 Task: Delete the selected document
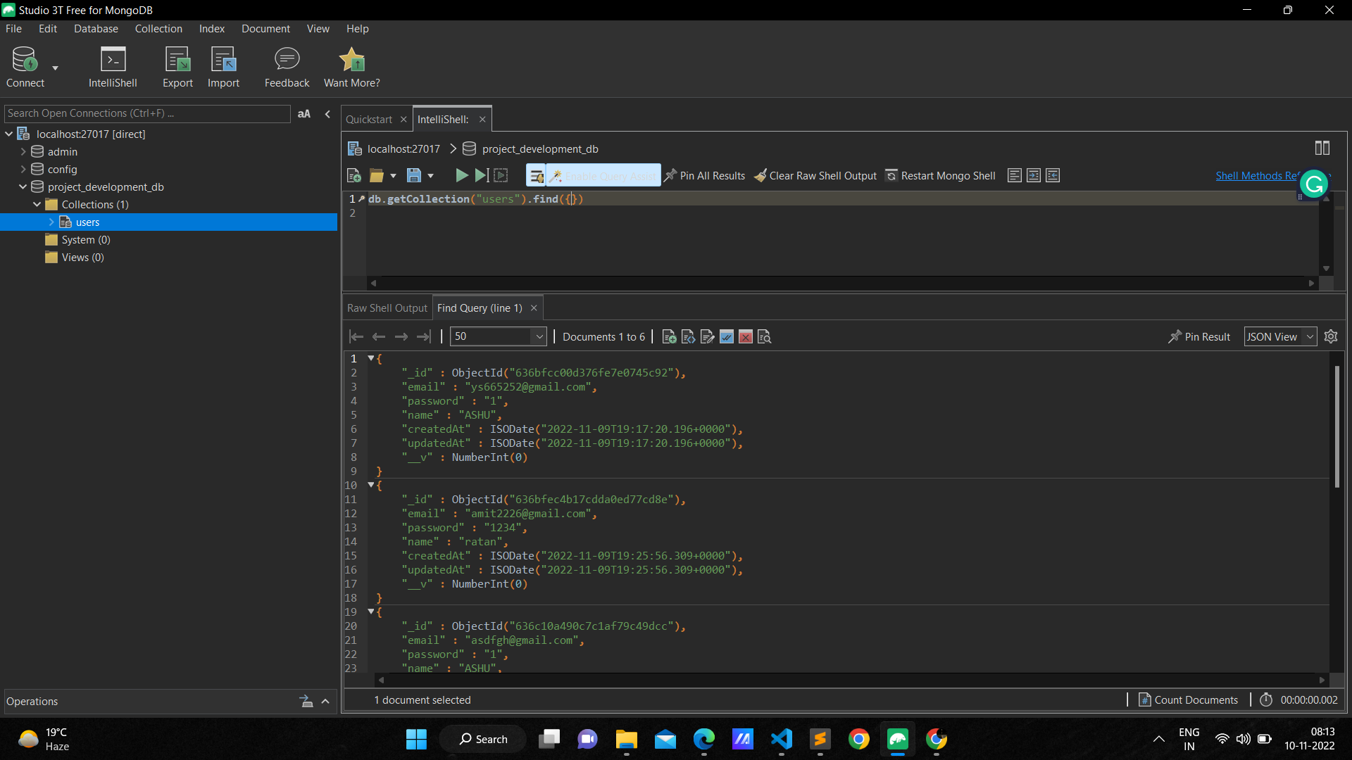point(746,336)
